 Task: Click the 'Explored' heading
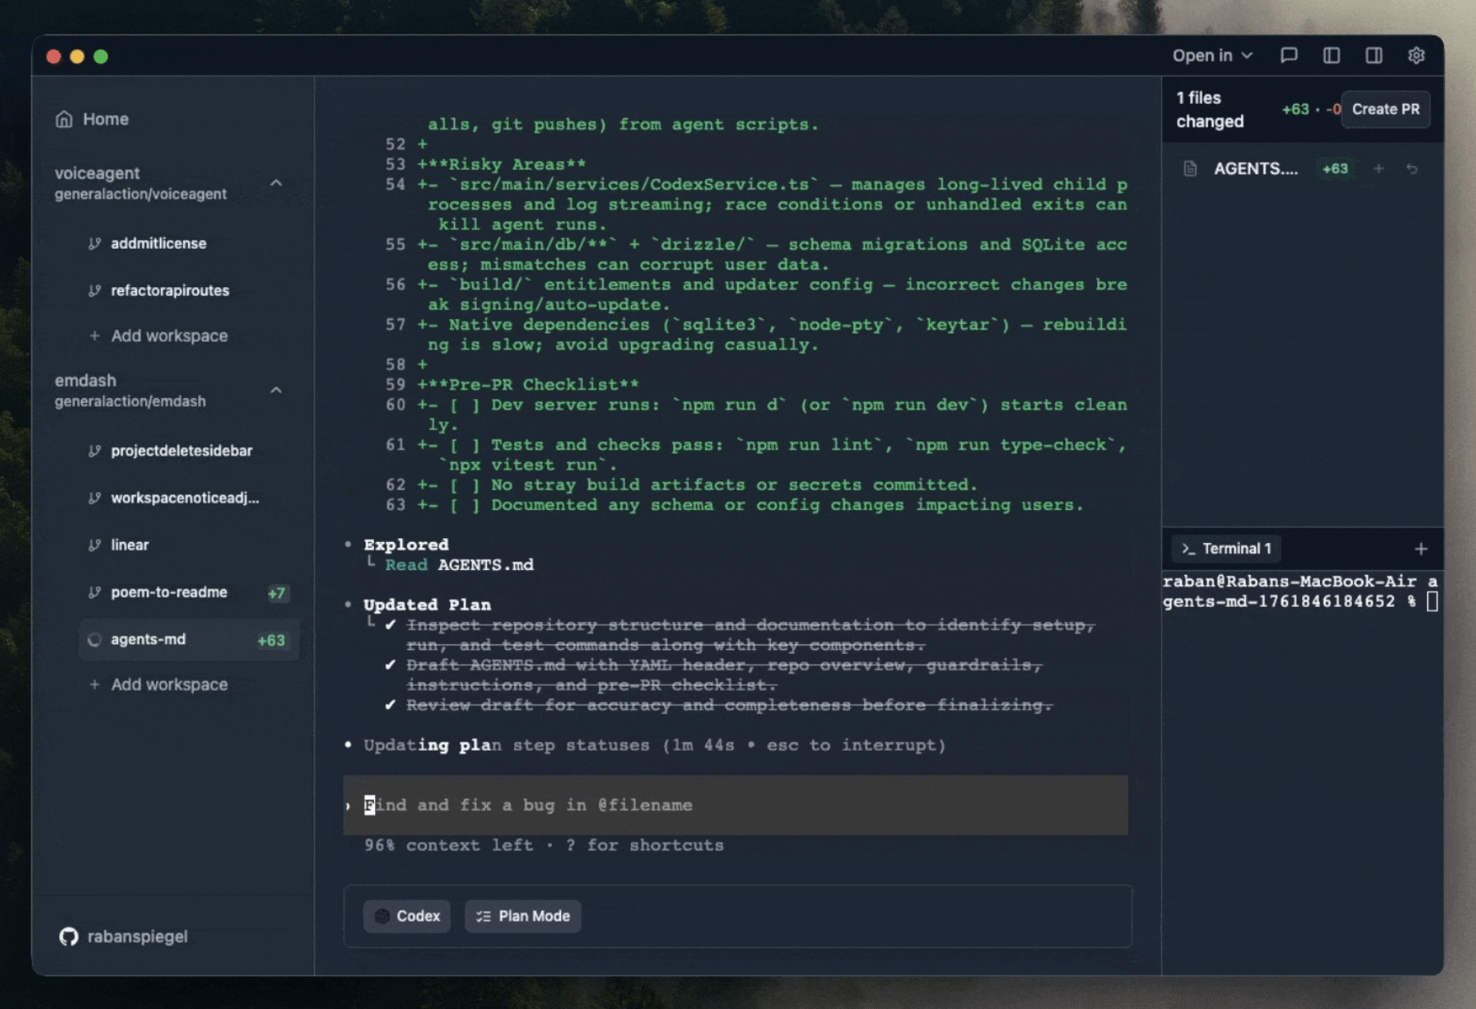(406, 545)
